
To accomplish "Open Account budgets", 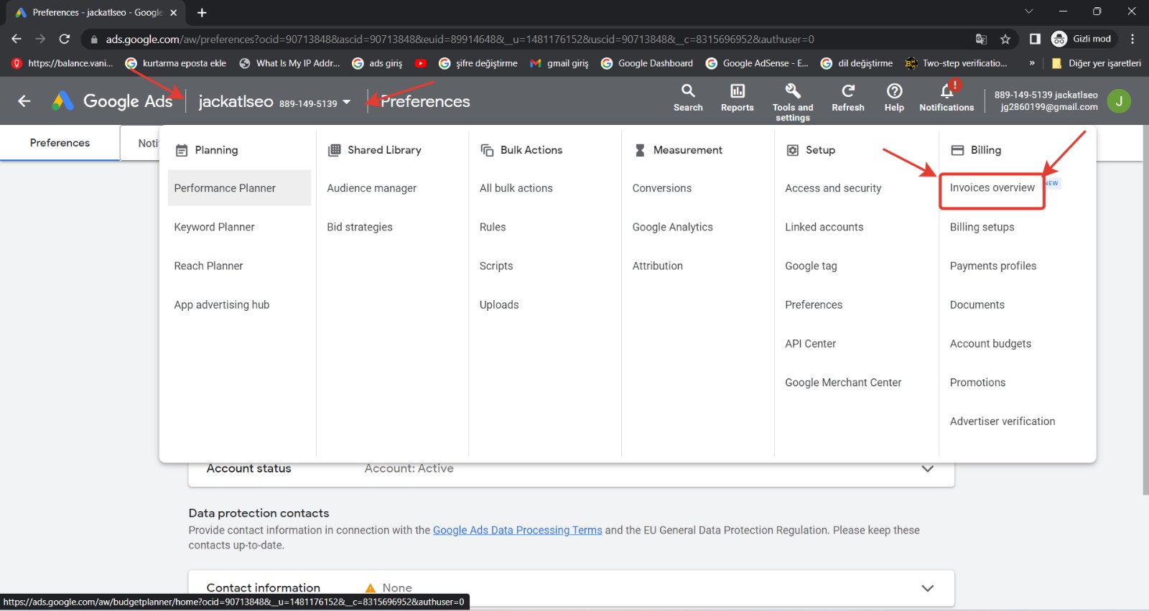I will pos(990,343).
